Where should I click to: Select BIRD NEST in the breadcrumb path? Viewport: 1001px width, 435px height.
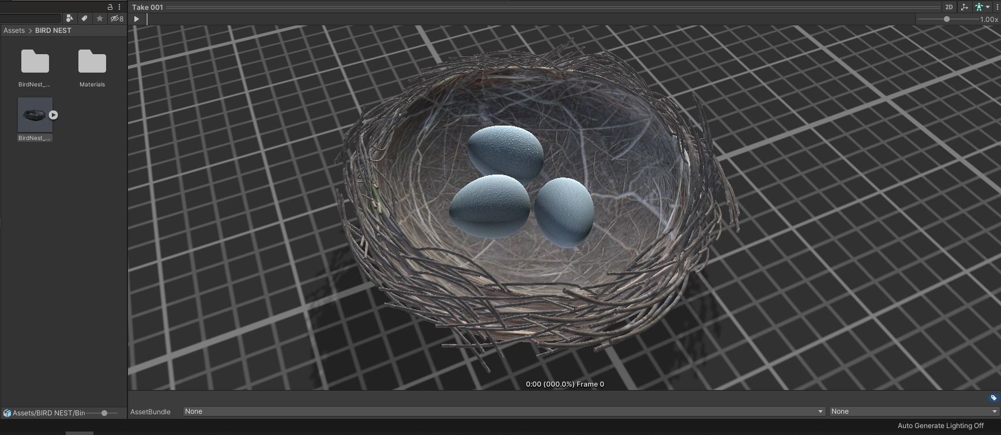(x=53, y=31)
